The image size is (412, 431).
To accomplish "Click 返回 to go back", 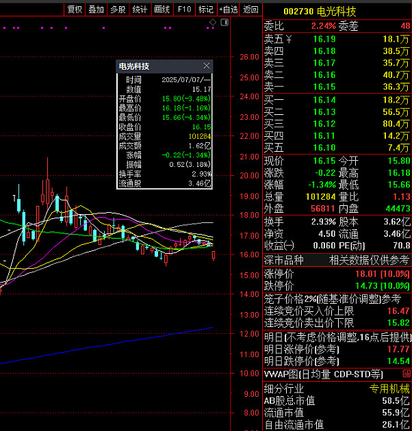I will pyautogui.click(x=251, y=10).
